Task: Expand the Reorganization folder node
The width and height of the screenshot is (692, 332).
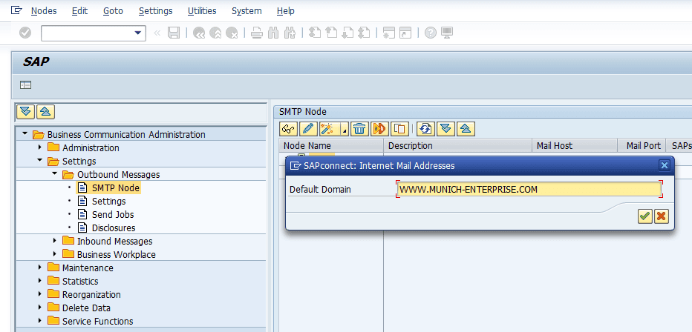Action: [39, 294]
